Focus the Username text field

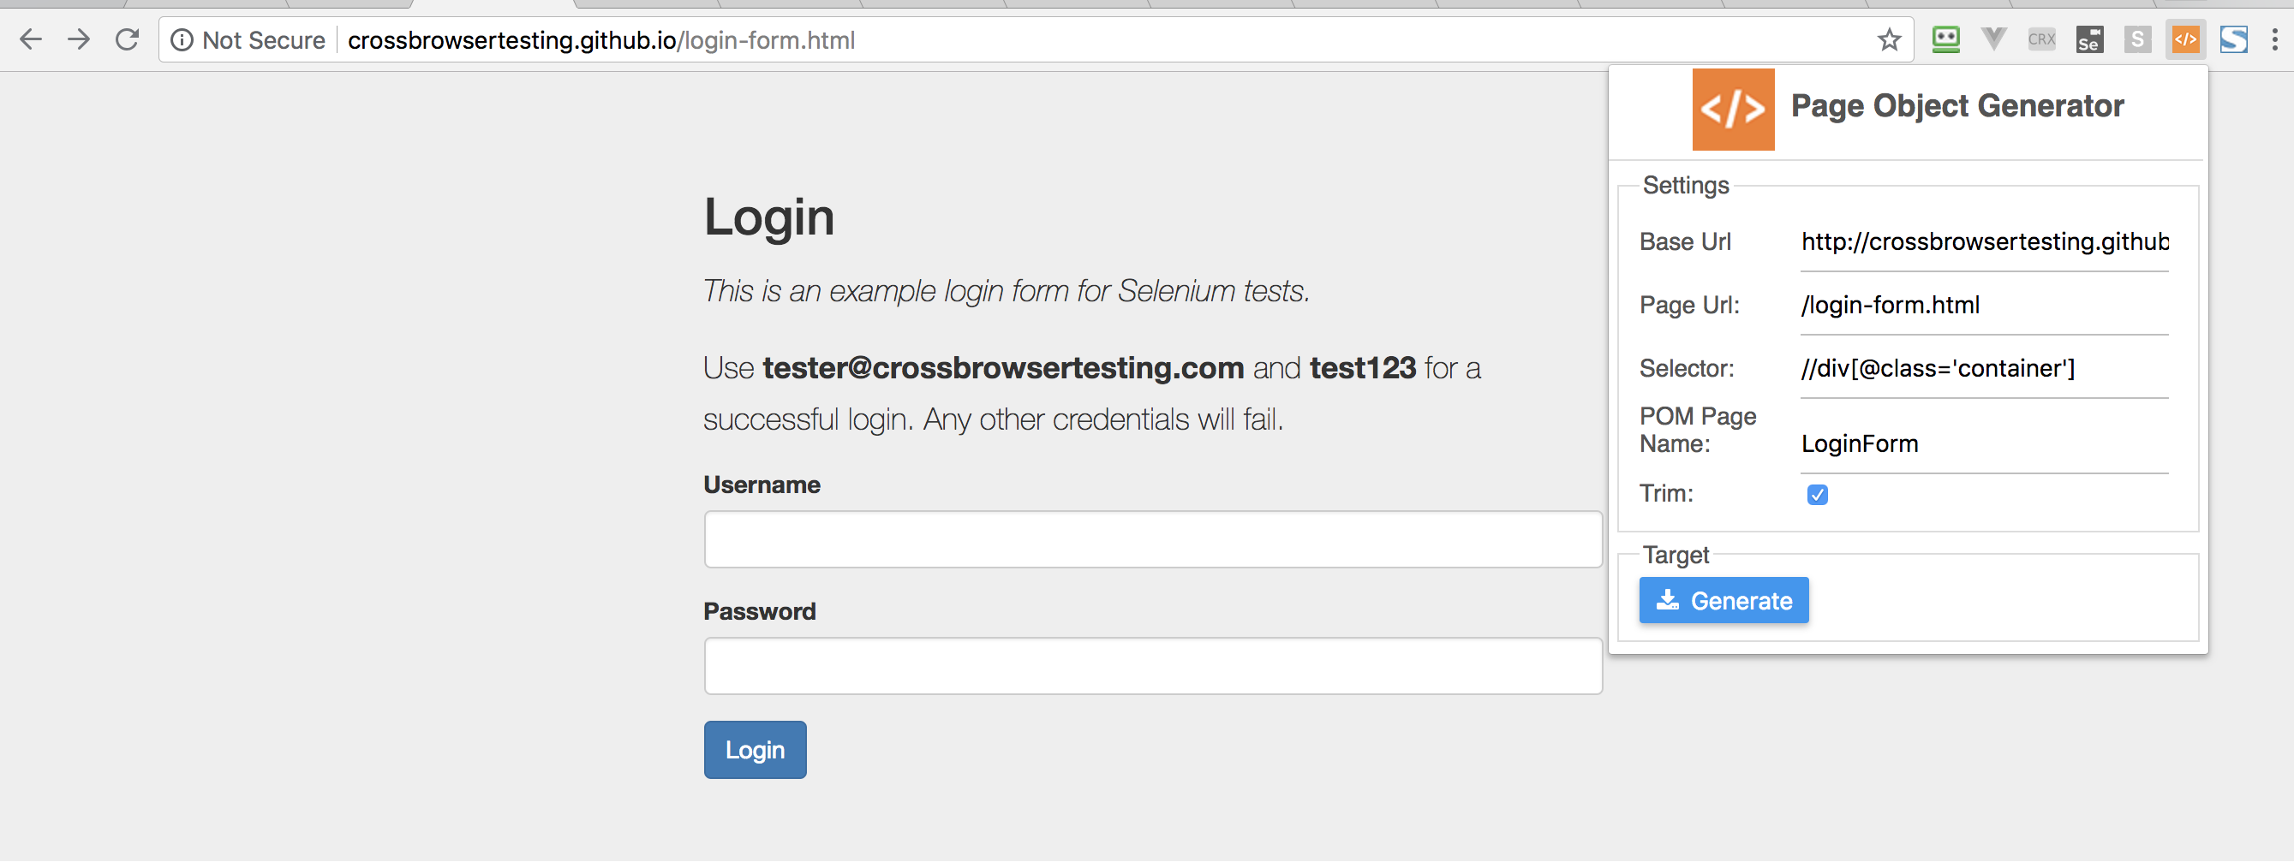pyautogui.click(x=1152, y=539)
